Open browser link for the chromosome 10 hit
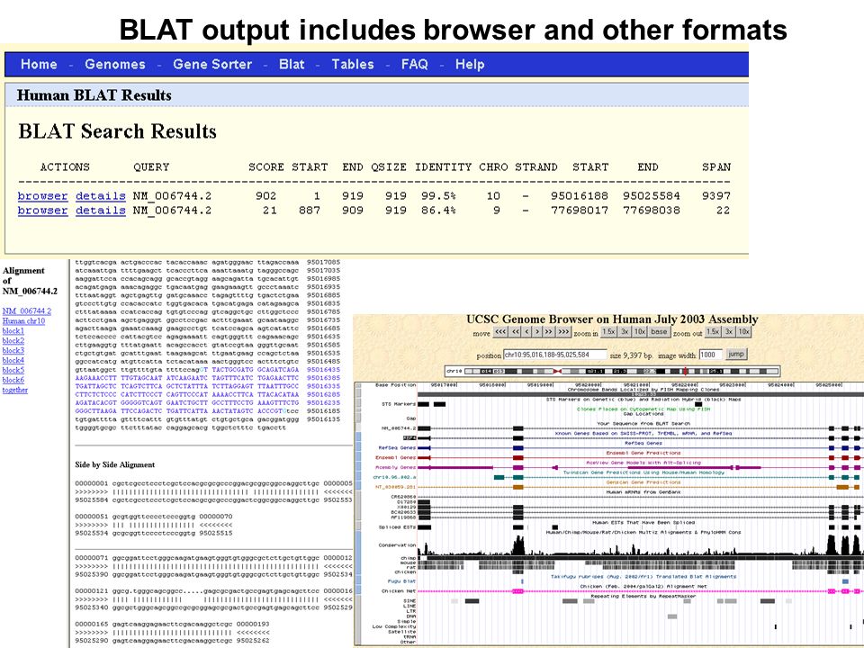Image resolution: width=864 pixels, height=648 pixels. (x=42, y=196)
